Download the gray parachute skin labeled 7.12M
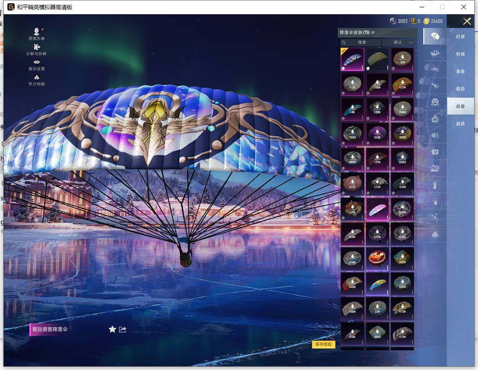The height and width of the screenshot is (370, 478). (352, 84)
